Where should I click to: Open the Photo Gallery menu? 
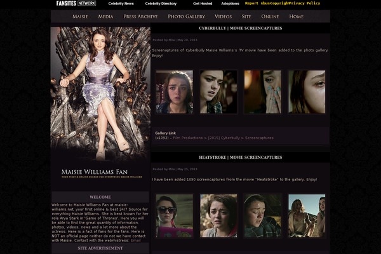pos(186,17)
